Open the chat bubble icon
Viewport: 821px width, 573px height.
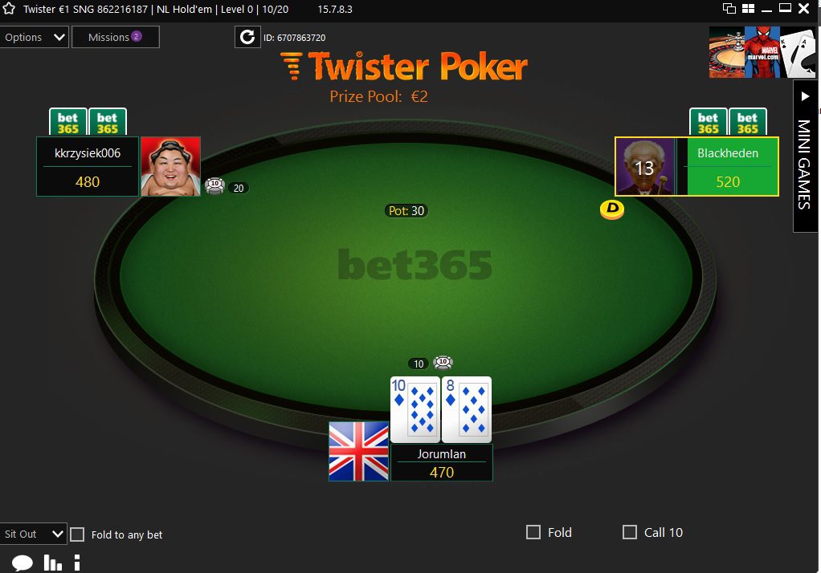(22, 563)
